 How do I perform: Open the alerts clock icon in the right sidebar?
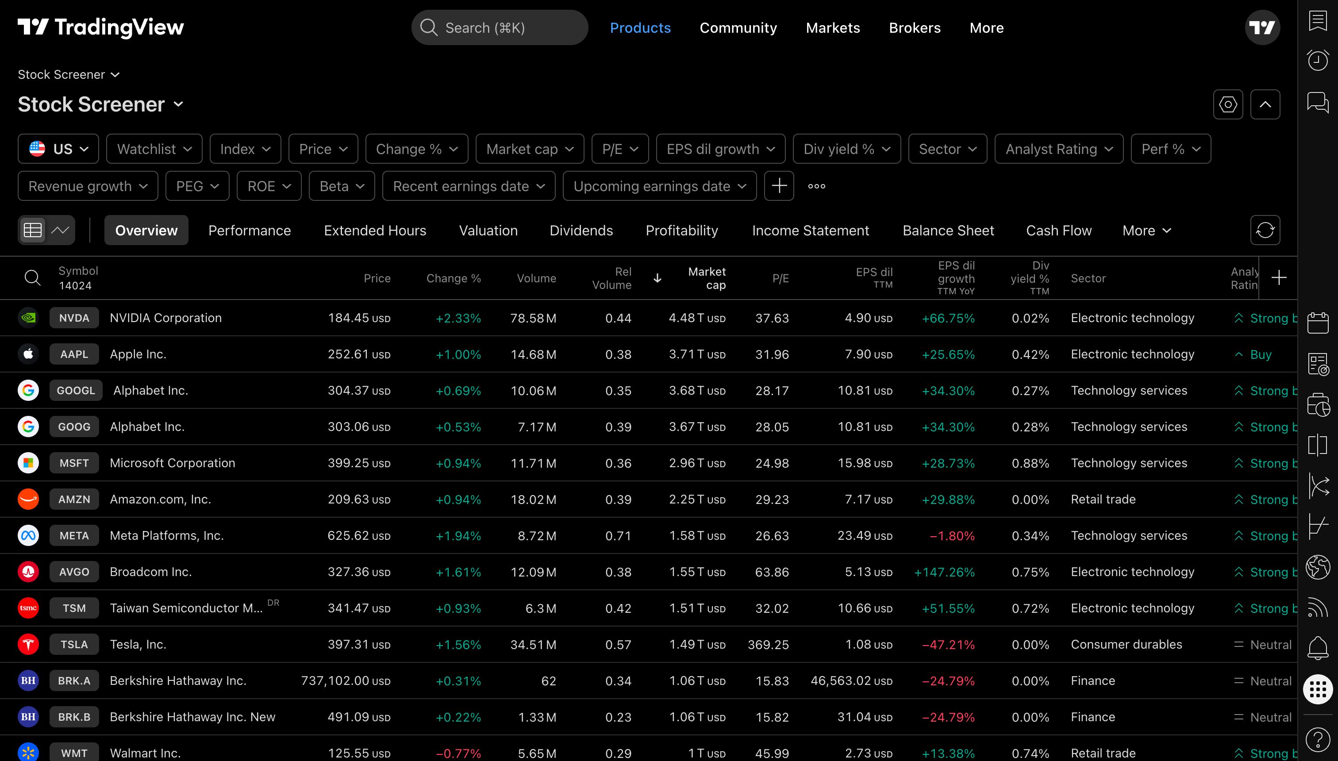(x=1318, y=60)
